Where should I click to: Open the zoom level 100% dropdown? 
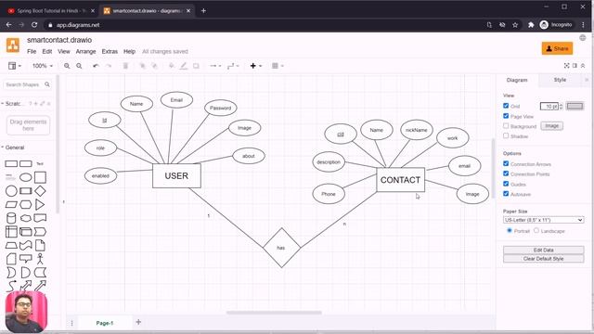point(43,66)
